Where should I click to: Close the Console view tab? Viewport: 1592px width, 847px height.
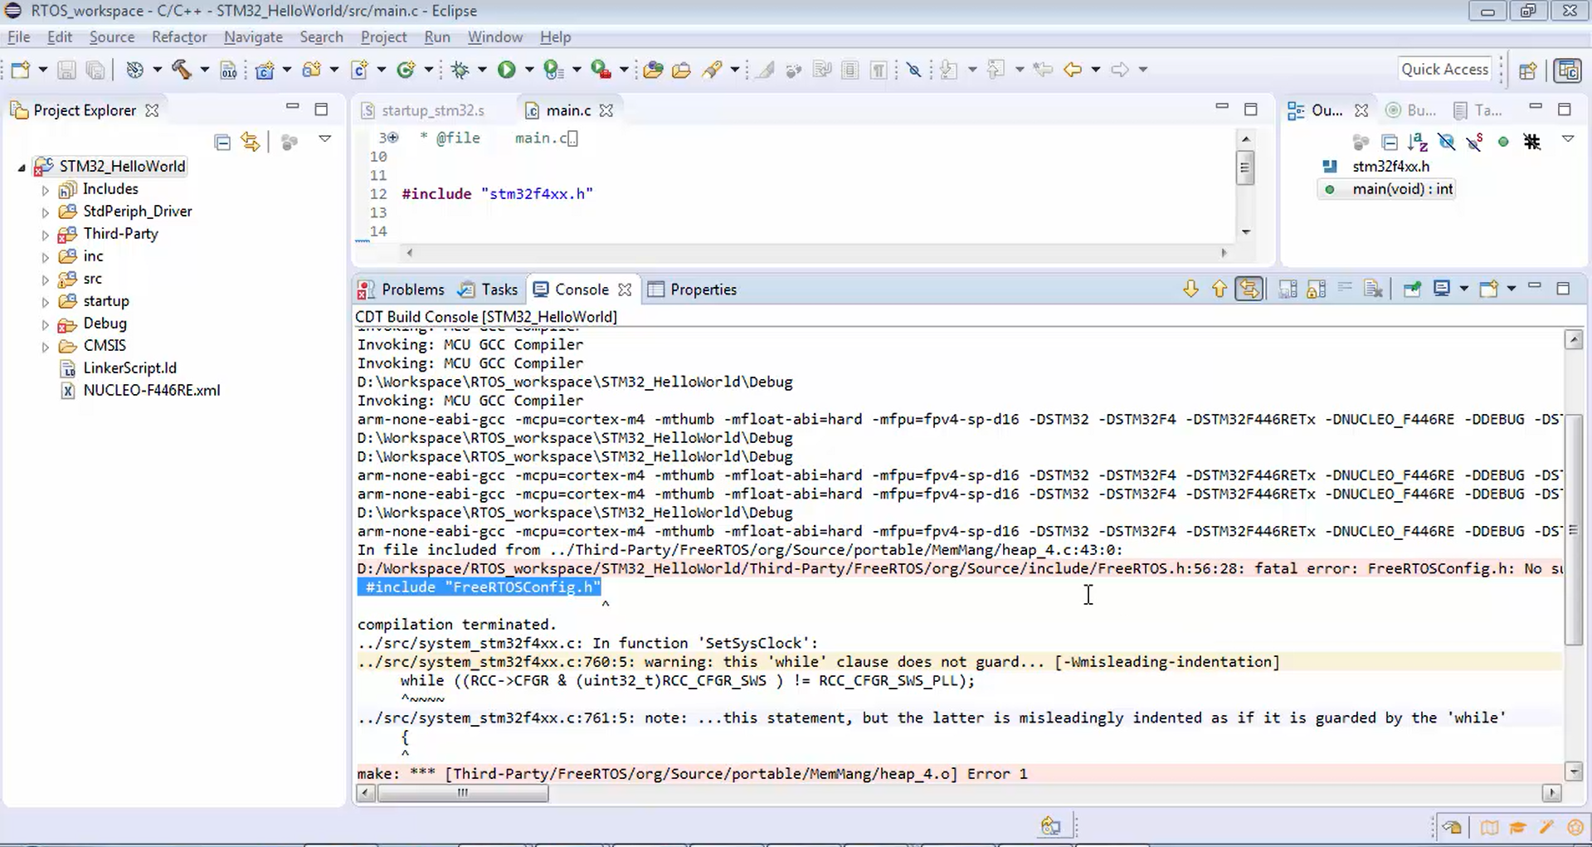[625, 290]
